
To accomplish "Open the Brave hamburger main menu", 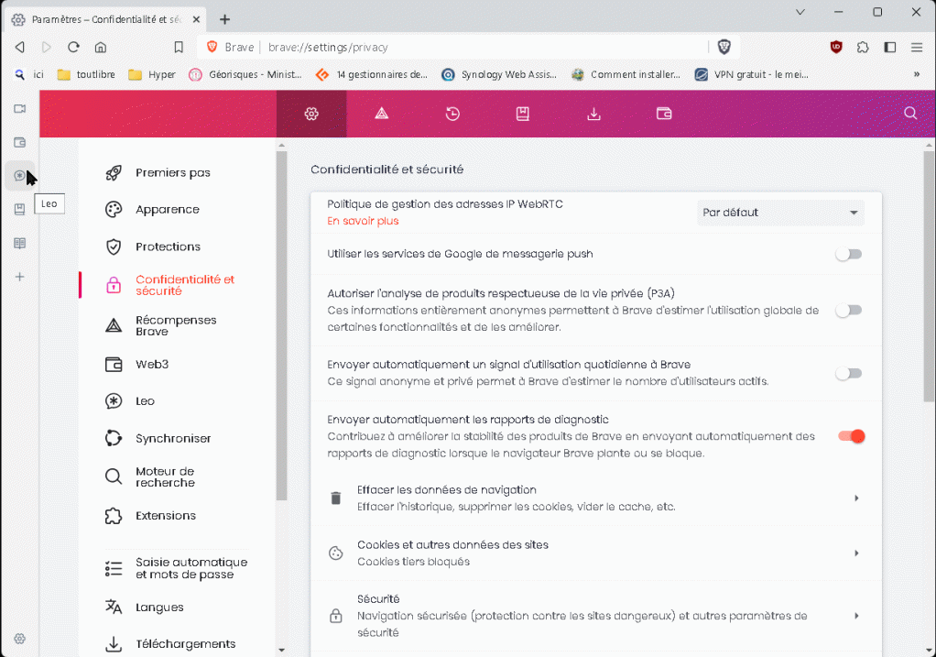I will click(x=917, y=47).
